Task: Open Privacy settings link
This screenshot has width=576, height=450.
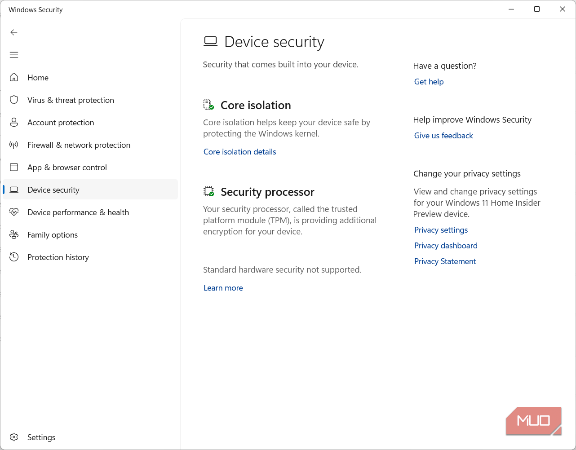Action: coord(441,230)
